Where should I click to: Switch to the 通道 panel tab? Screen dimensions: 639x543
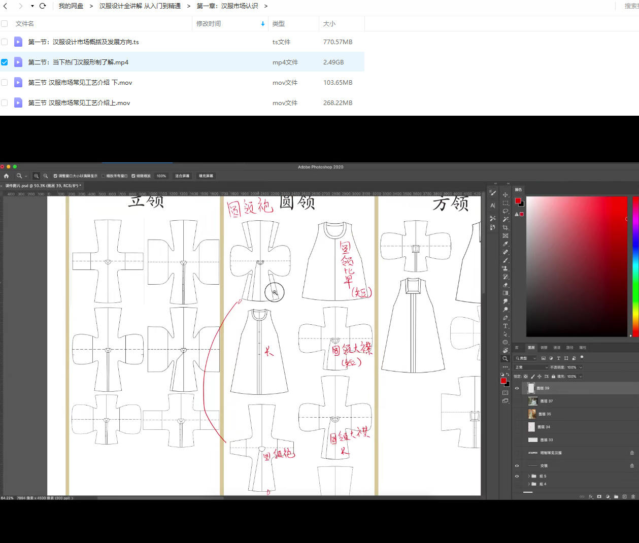(557, 348)
